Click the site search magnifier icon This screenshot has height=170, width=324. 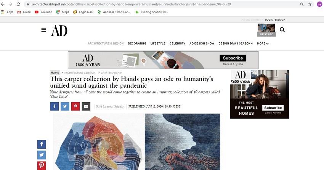pyautogui.click(x=282, y=30)
